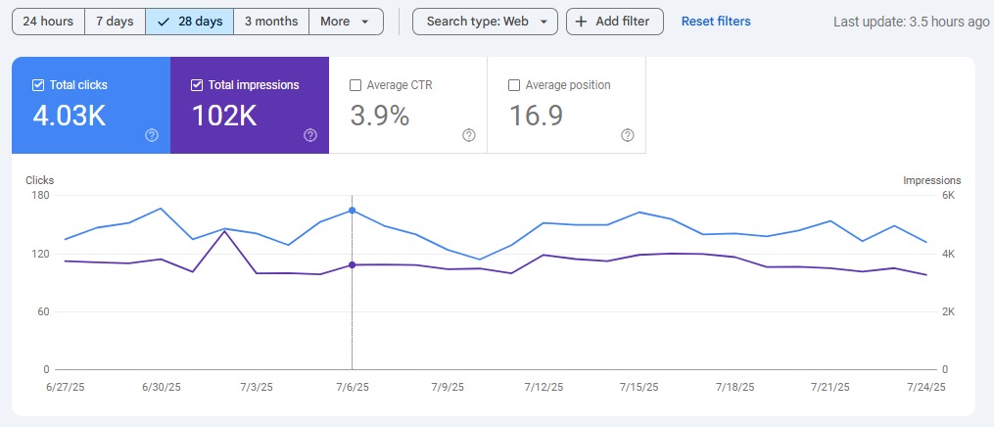Switch to the 7 days range

(x=115, y=22)
